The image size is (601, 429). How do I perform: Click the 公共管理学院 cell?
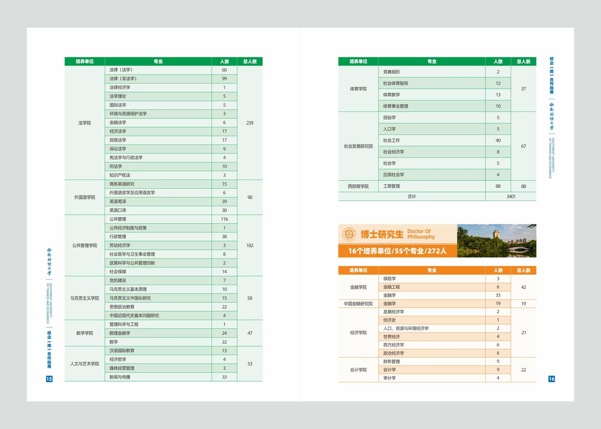pyautogui.click(x=85, y=246)
